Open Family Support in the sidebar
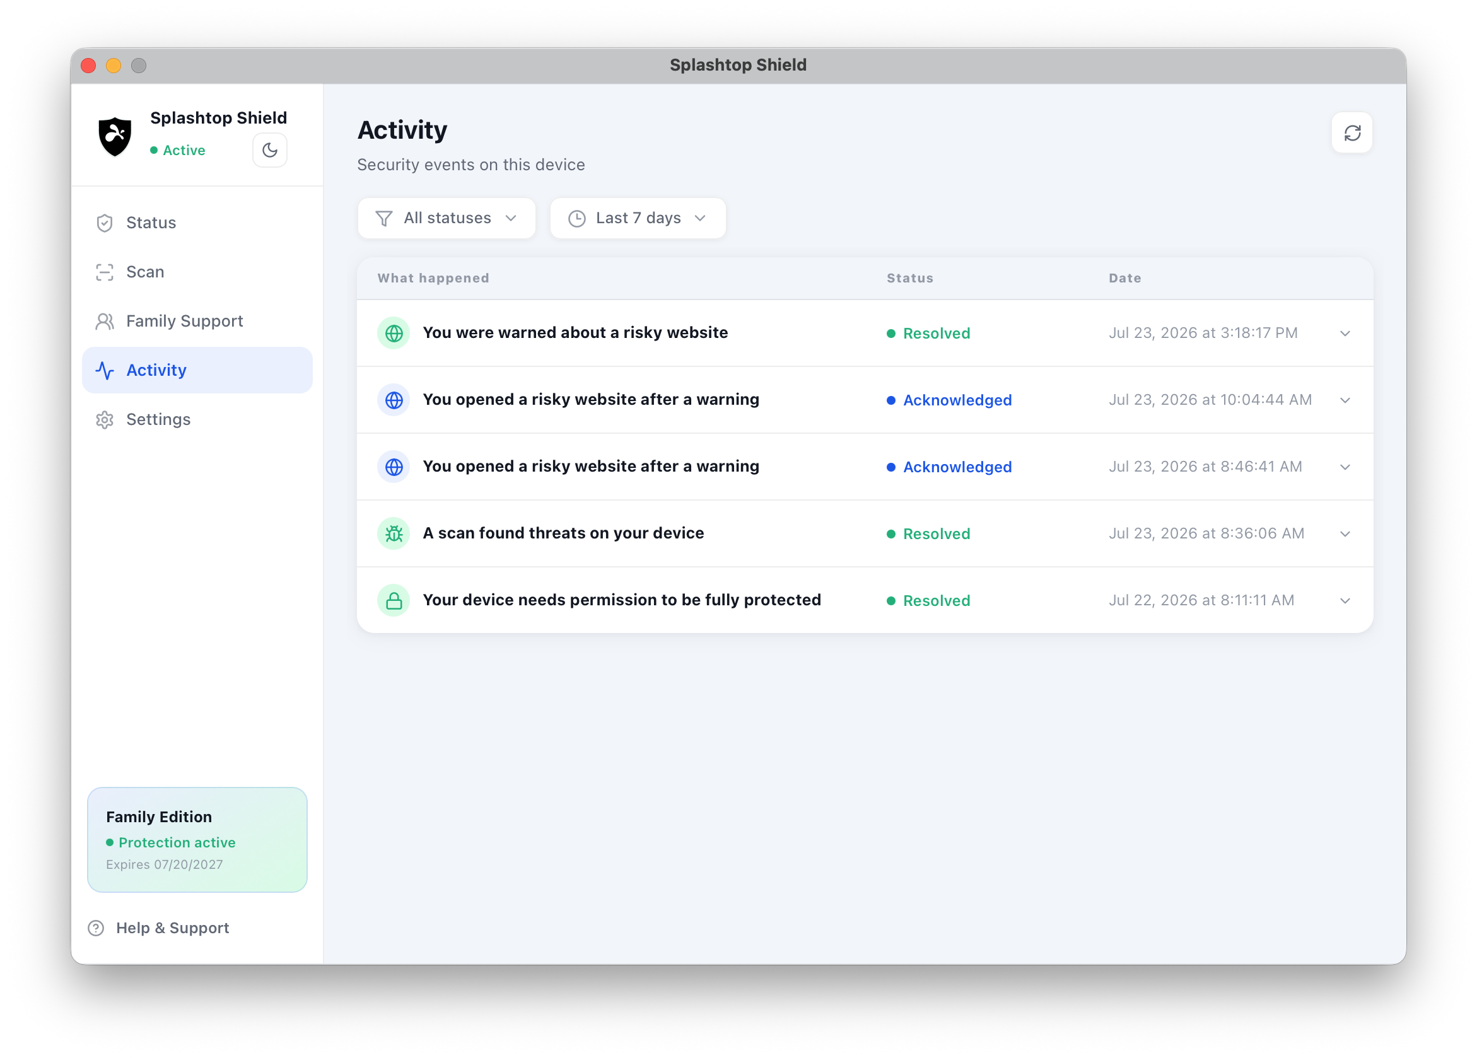Screen dimensions: 1477x1058 [197, 321]
